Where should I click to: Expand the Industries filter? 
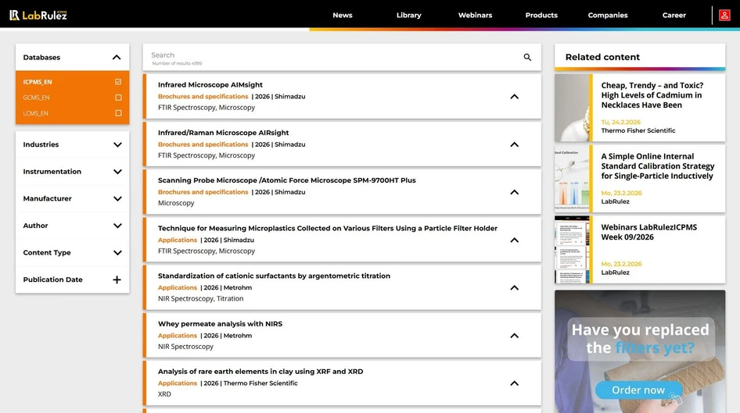click(x=117, y=144)
